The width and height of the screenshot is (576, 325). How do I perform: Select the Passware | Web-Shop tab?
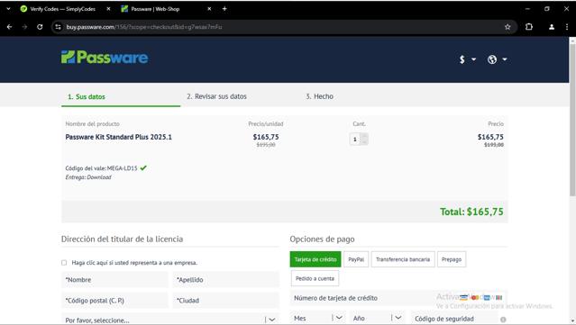(155, 9)
